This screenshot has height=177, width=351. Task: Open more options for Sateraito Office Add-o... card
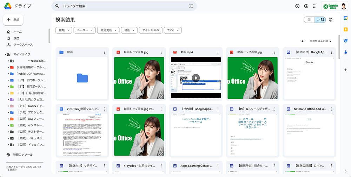coord(331,109)
